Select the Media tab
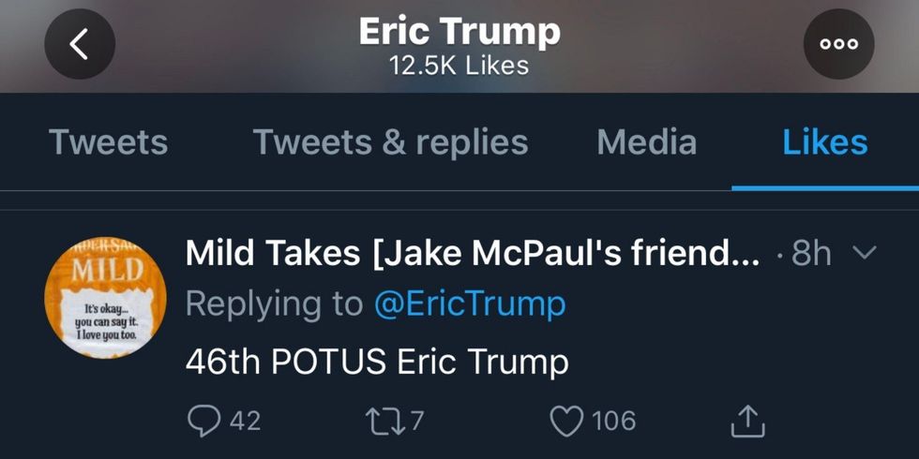919x459 pixels. (646, 142)
